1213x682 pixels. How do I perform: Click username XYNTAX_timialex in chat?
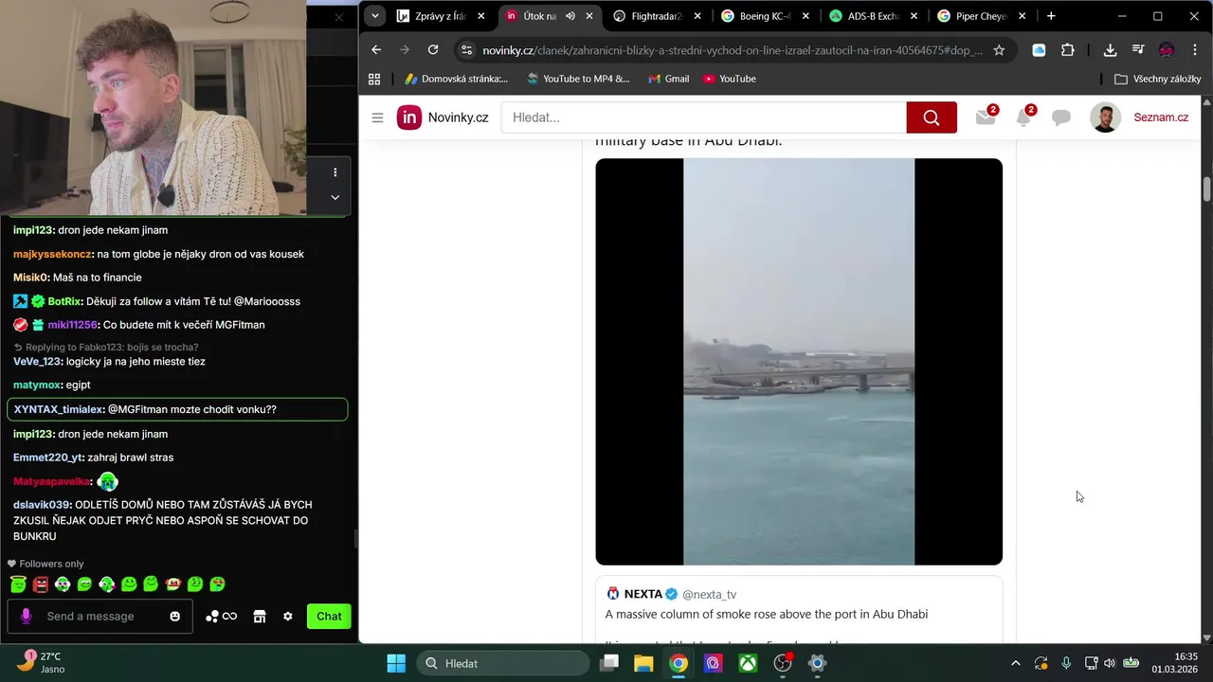click(x=59, y=409)
